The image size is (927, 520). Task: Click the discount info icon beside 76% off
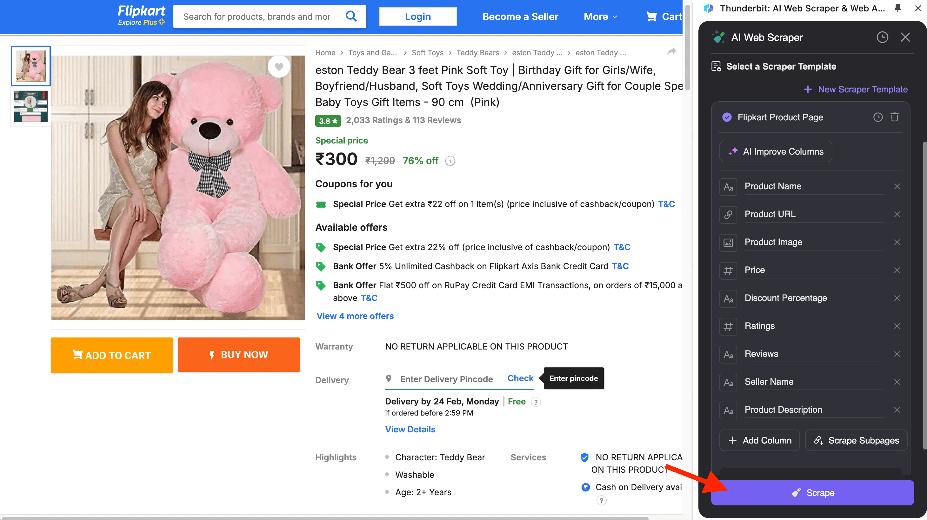(450, 161)
